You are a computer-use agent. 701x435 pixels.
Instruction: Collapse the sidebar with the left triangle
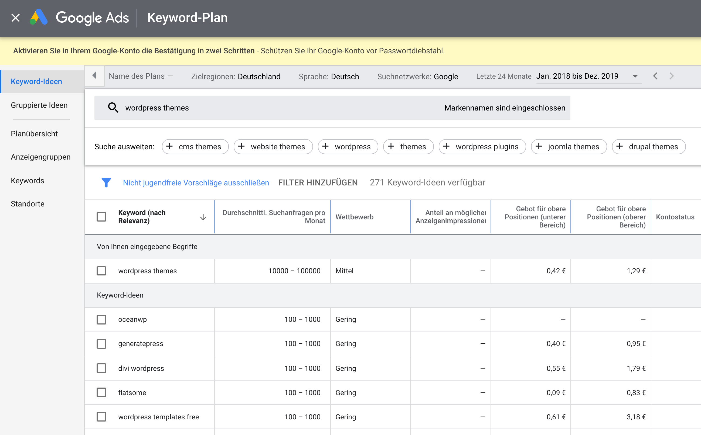94,76
